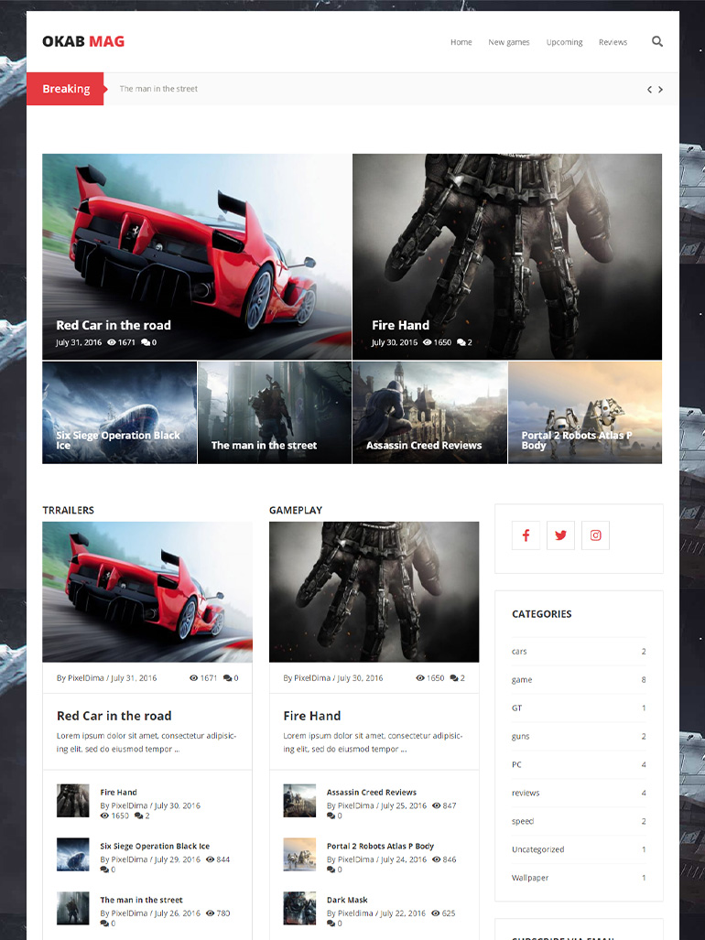This screenshot has width=705, height=940.
Task: Show next breaking news item
Action: point(661,90)
